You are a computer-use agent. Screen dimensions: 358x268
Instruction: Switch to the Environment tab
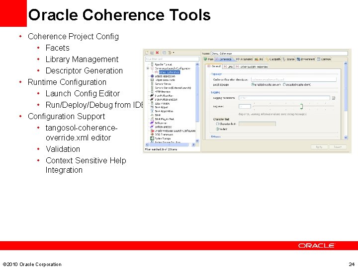coord(306,59)
